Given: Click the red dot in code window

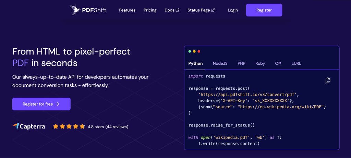Looking at the screenshot, I should tap(199, 51).
